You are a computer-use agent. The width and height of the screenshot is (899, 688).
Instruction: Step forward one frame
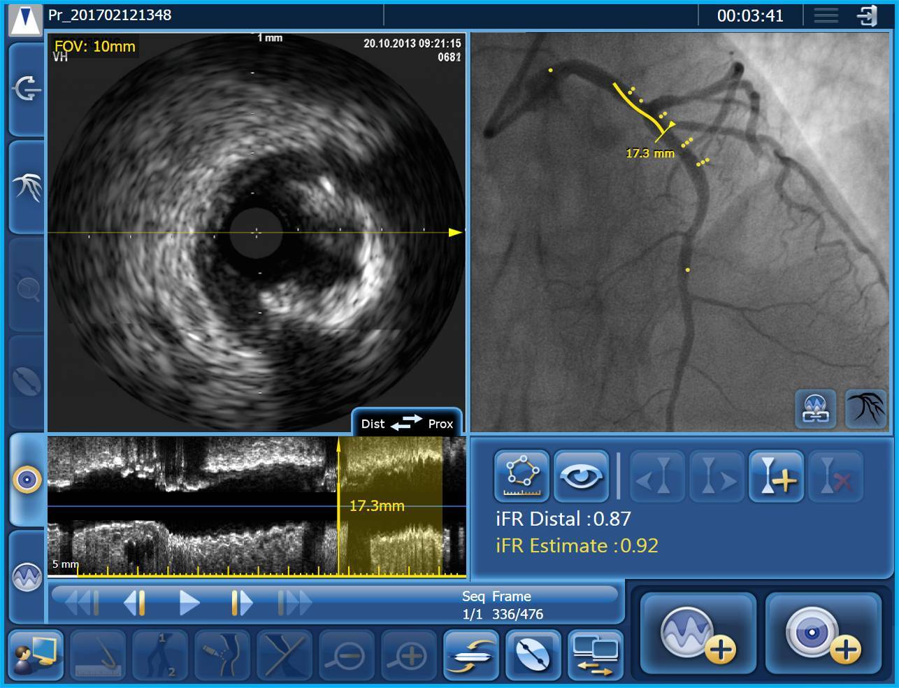point(240,603)
